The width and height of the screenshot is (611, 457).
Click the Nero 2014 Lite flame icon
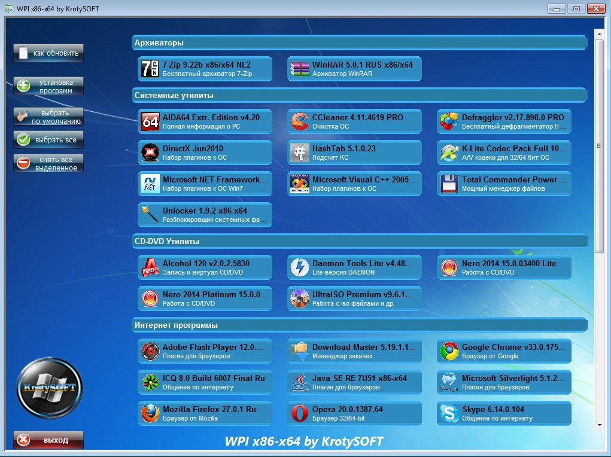point(449,267)
